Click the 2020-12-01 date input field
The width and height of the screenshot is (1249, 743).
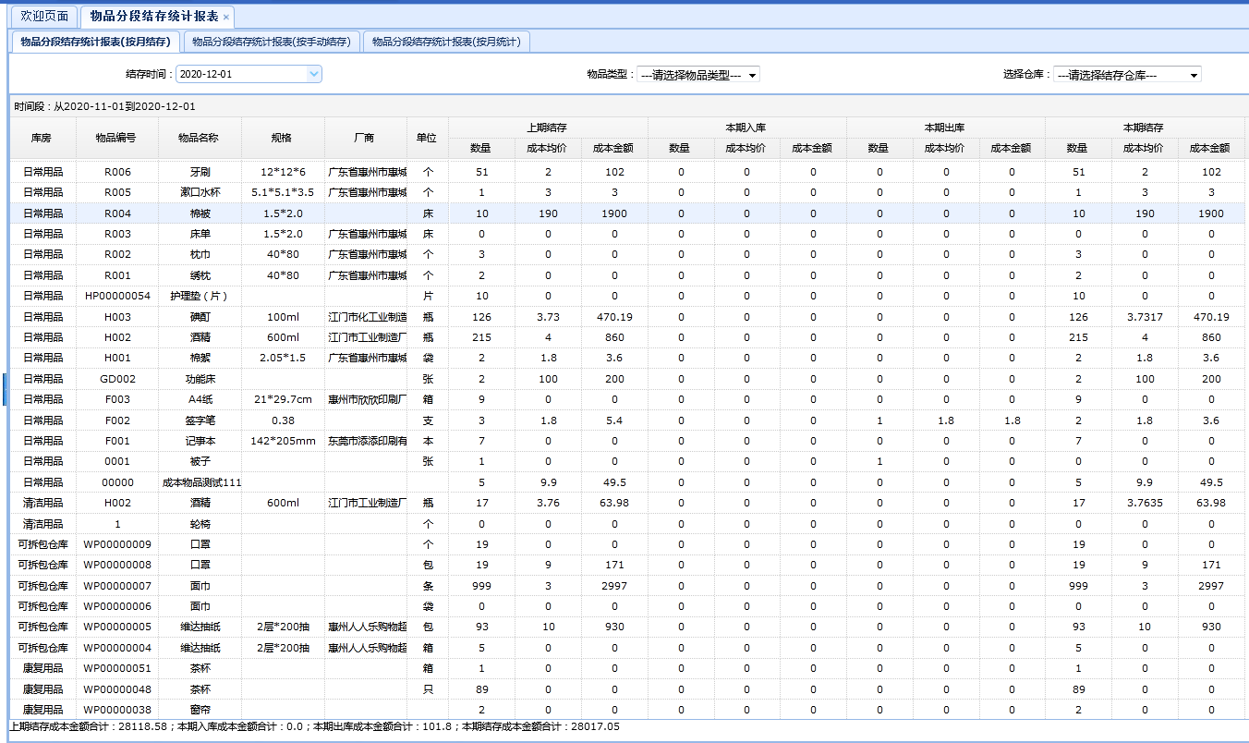coord(240,74)
